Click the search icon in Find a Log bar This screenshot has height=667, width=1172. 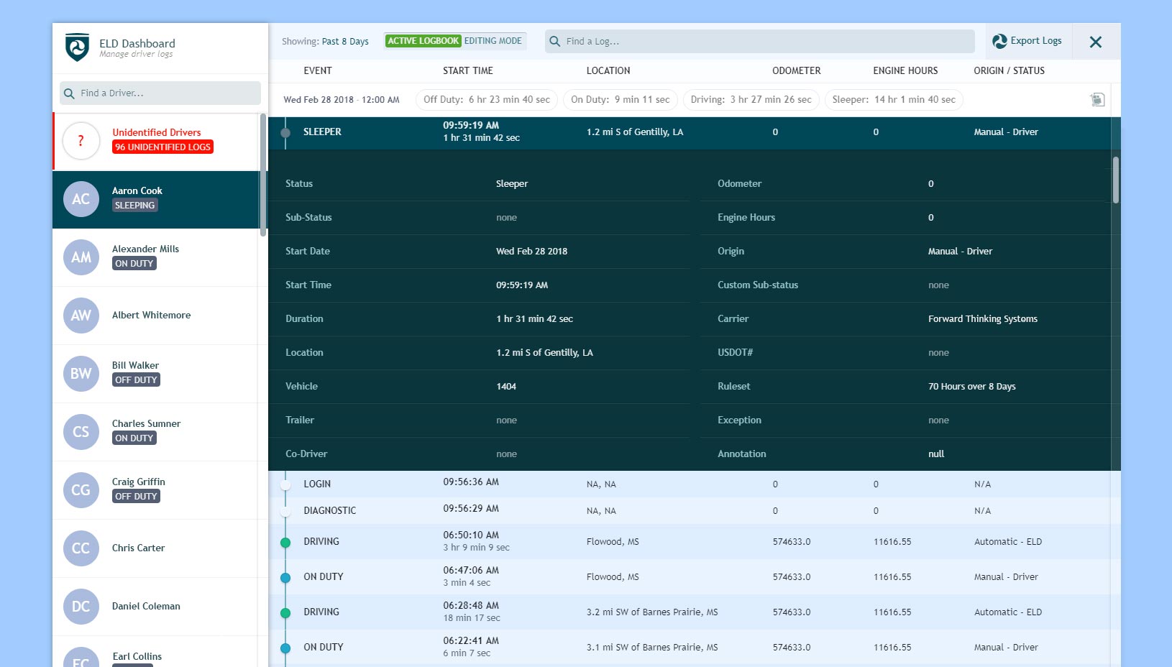tap(554, 42)
